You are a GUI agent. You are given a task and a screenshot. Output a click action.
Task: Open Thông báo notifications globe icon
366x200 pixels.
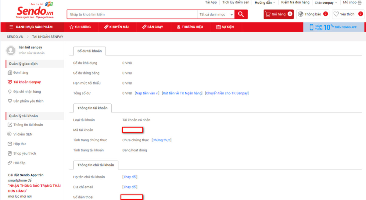click(x=301, y=14)
